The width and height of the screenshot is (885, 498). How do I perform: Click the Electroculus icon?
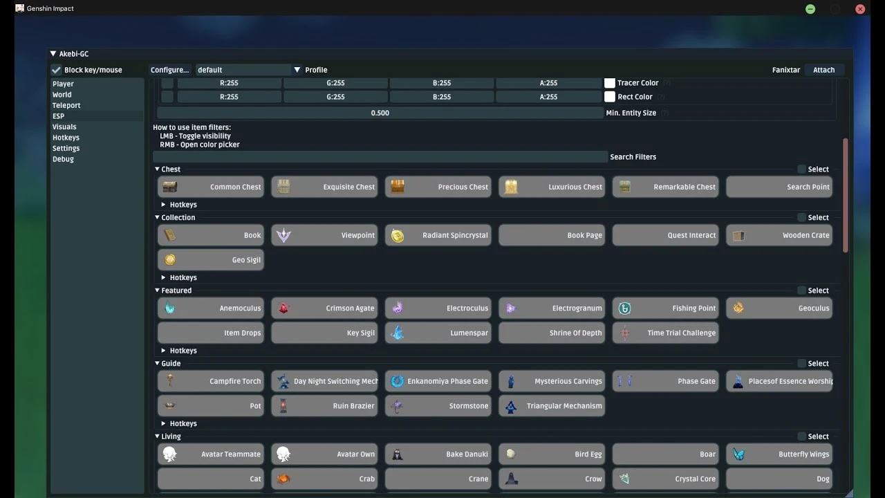click(397, 308)
